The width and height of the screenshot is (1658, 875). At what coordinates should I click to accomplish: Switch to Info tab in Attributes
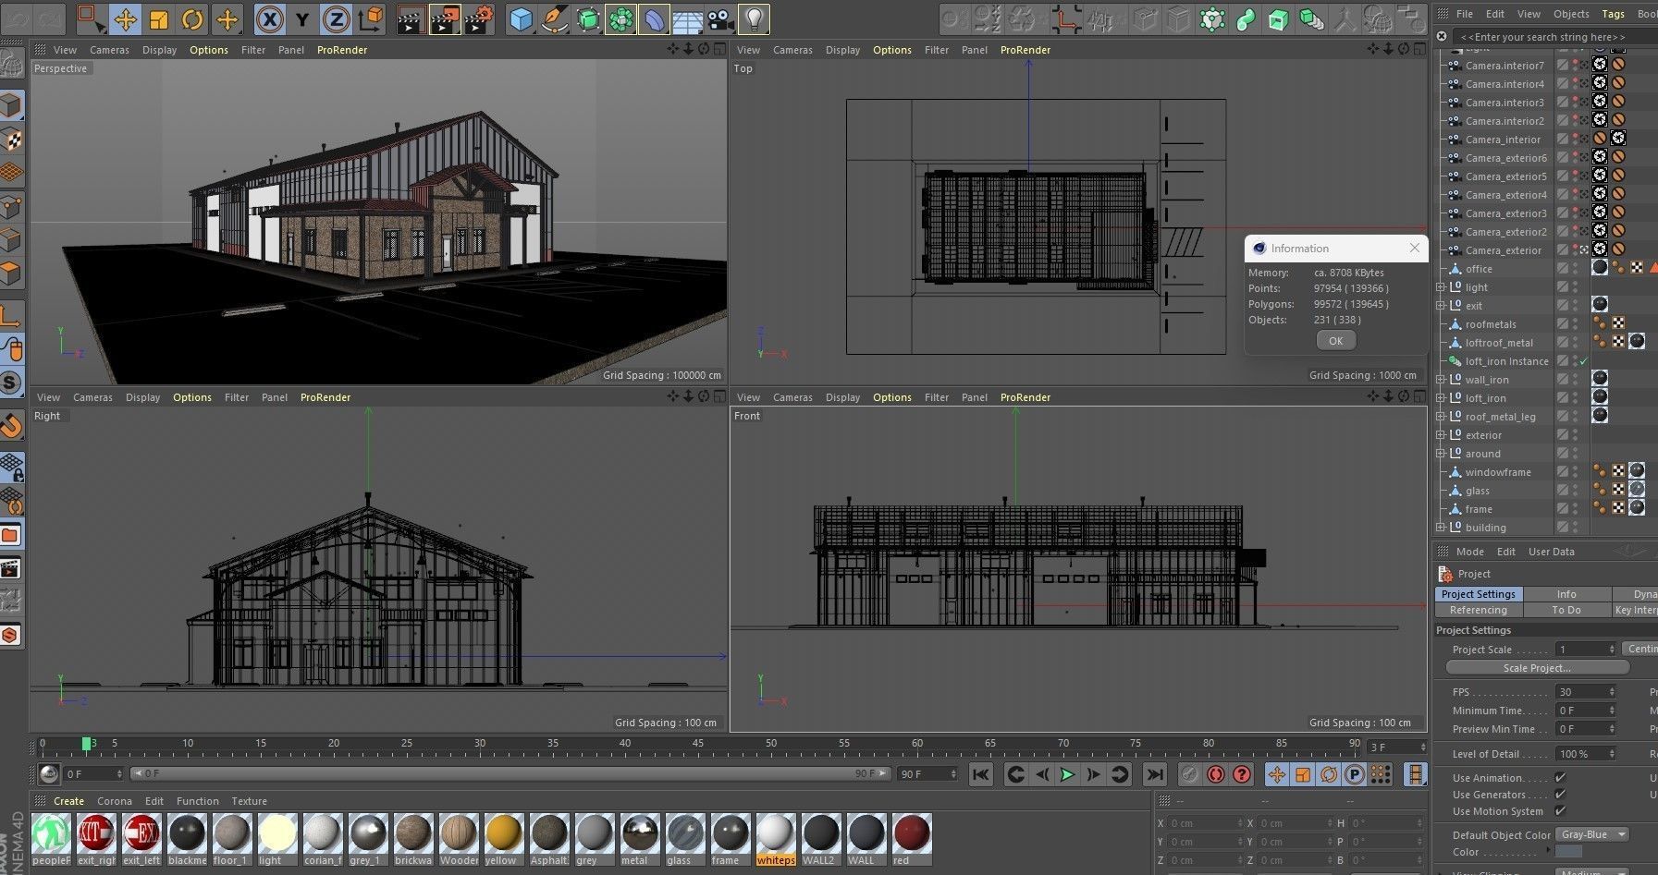click(x=1566, y=594)
